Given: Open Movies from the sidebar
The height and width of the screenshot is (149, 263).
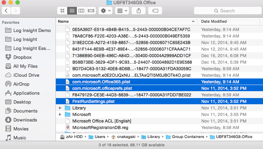Looking at the screenshot, I should tap(17, 129).
